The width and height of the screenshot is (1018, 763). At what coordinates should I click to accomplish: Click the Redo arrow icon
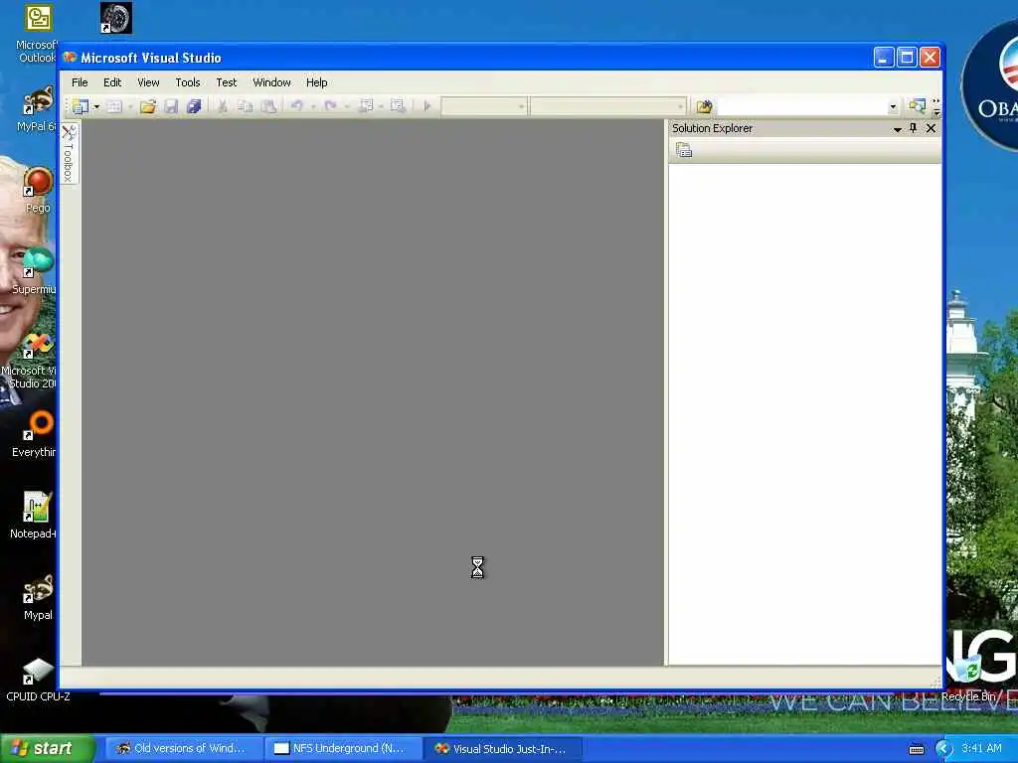pyautogui.click(x=330, y=105)
